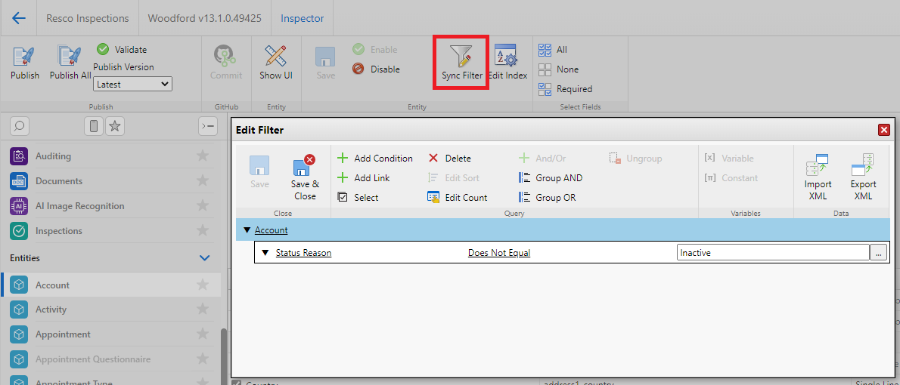Collapse the Entities section chevron

[204, 258]
